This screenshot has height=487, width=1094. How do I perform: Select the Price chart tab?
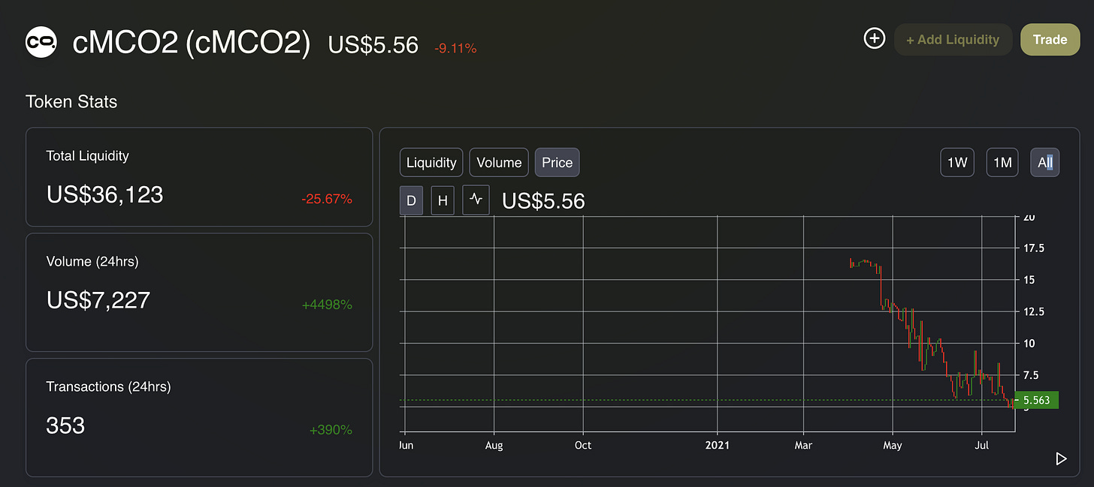click(x=557, y=162)
